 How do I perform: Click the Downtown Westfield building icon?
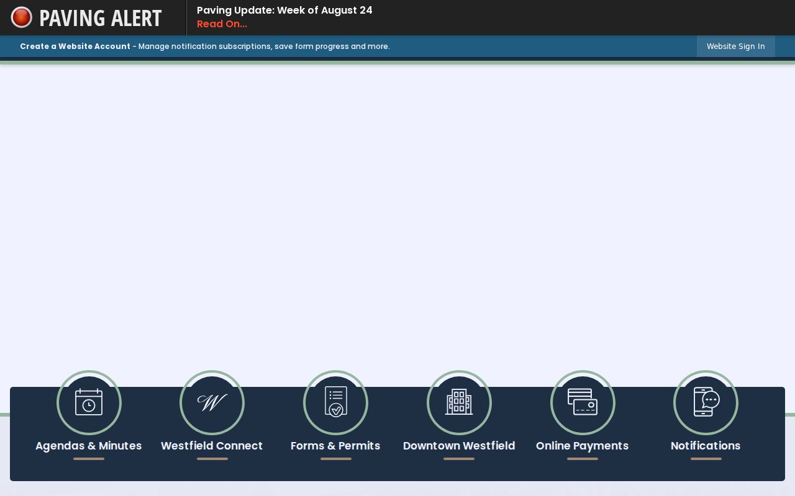pyautogui.click(x=459, y=403)
